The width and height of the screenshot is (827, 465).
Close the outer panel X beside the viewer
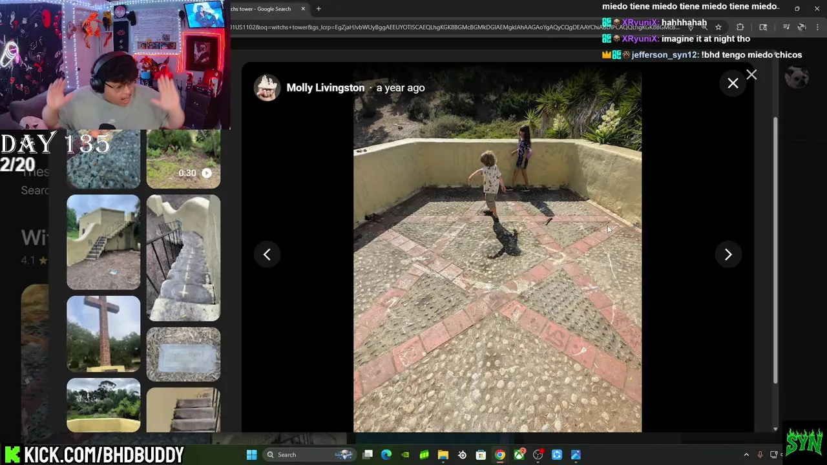click(751, 75)
